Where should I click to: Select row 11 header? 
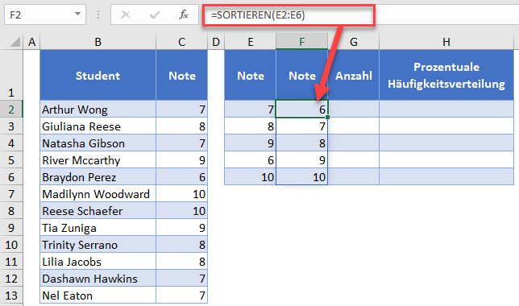[x=11, y=262]
